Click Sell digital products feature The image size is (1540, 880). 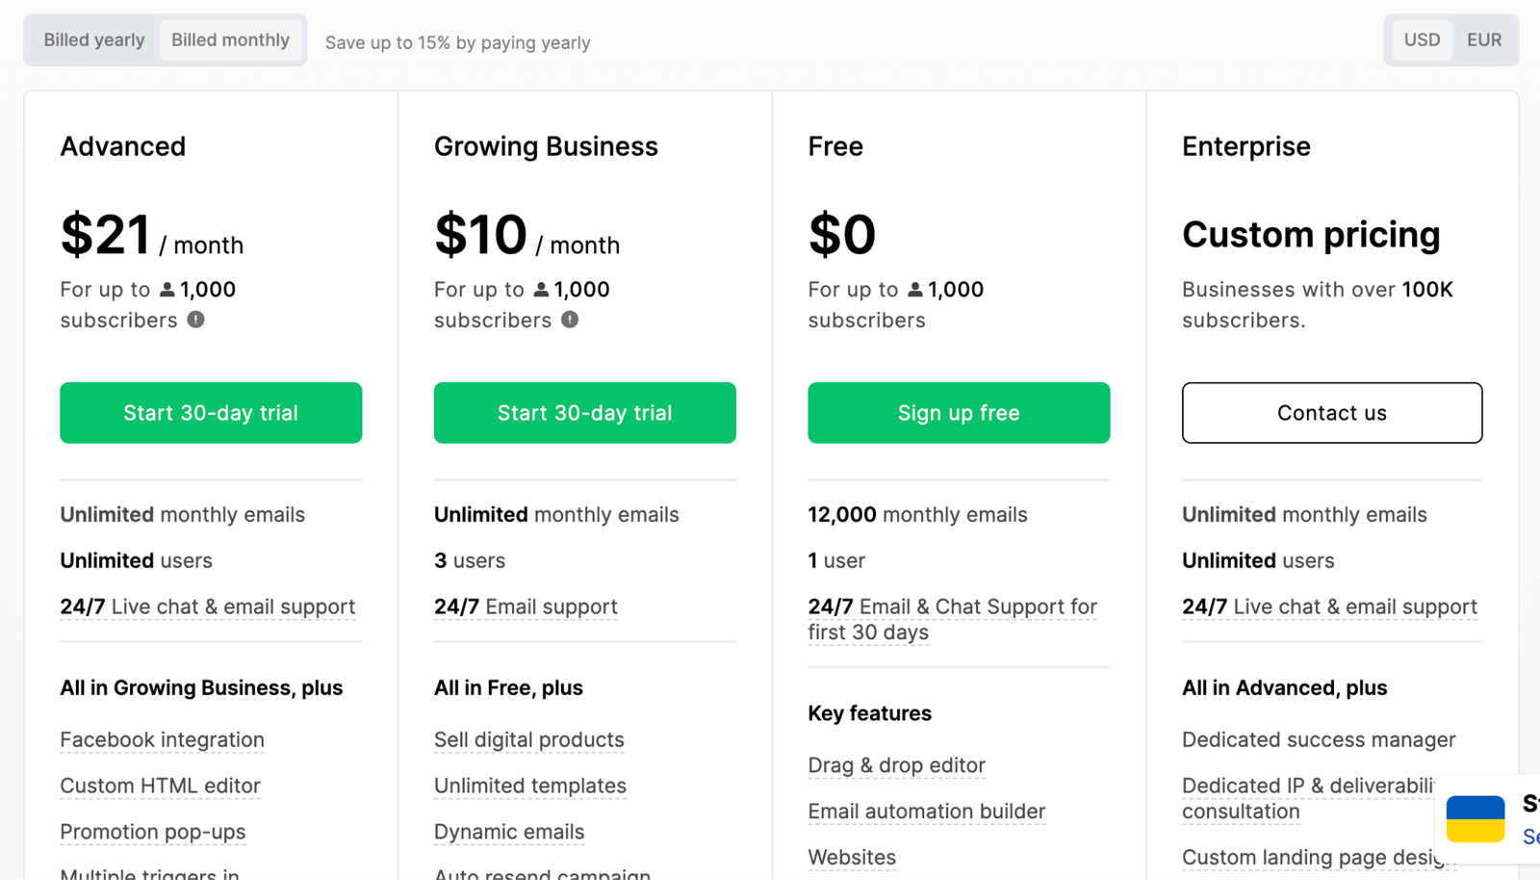click(x=529, y=739)
